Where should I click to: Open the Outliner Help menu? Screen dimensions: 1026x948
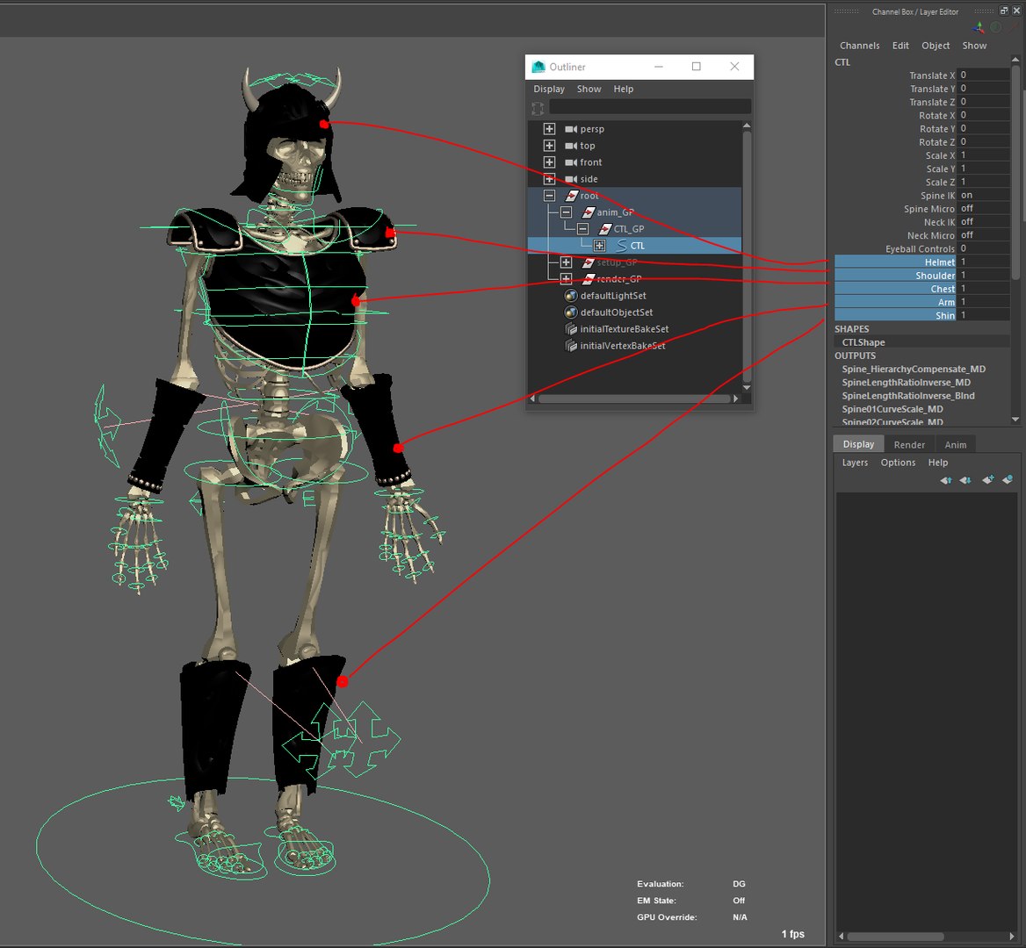click(x=624, y=89)
